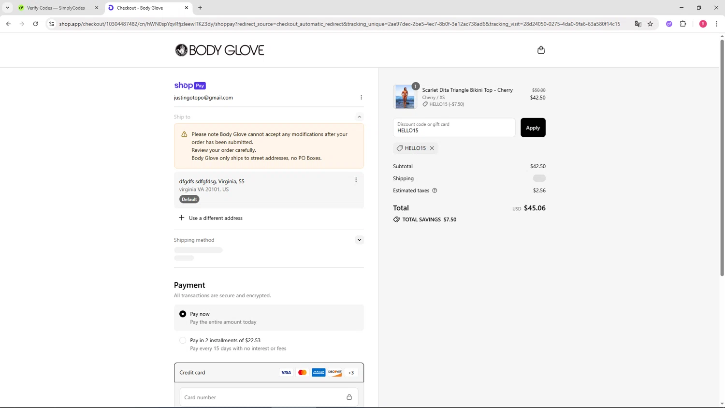Click the Shop Pay logo
The height and width of the screenshot is (408, 725).
[x=190, y=86]
